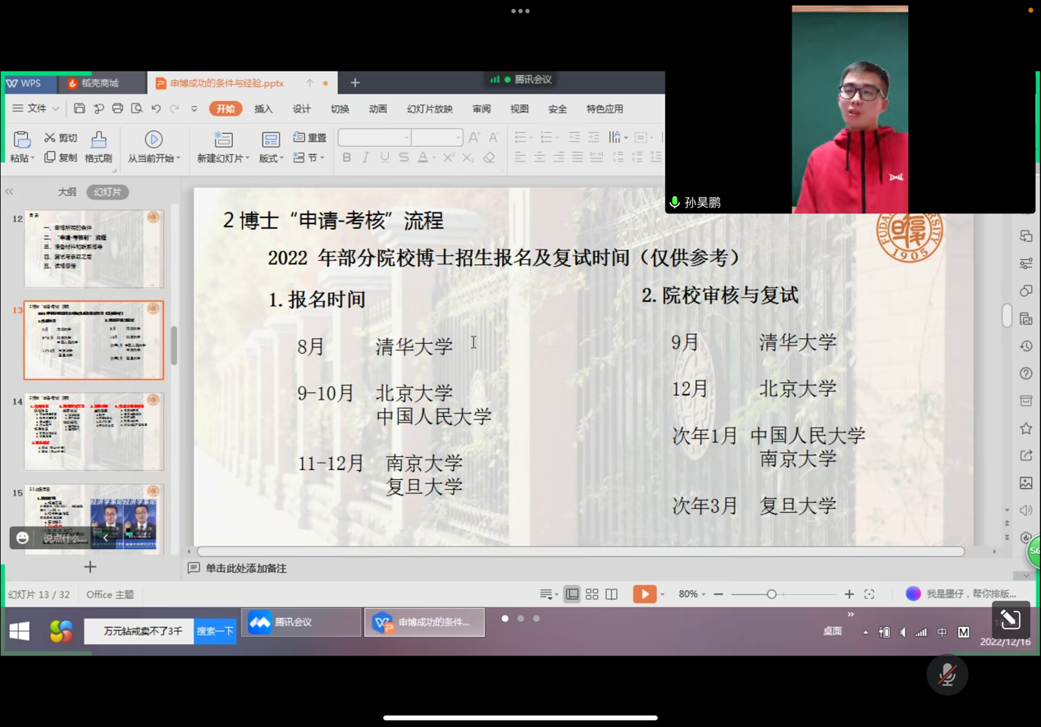
Task: Click the Paste icon
Action: click(21, 146)
